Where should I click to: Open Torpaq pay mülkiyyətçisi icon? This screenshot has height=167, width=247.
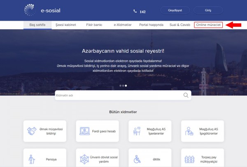189,159
